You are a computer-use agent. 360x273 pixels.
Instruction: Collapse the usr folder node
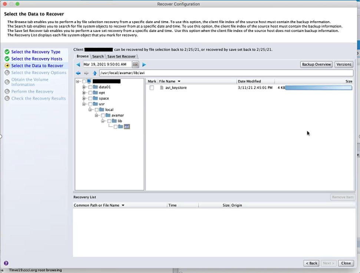[84, 103]
